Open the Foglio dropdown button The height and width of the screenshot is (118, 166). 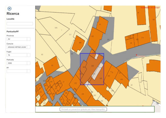(x=29, y=55)
